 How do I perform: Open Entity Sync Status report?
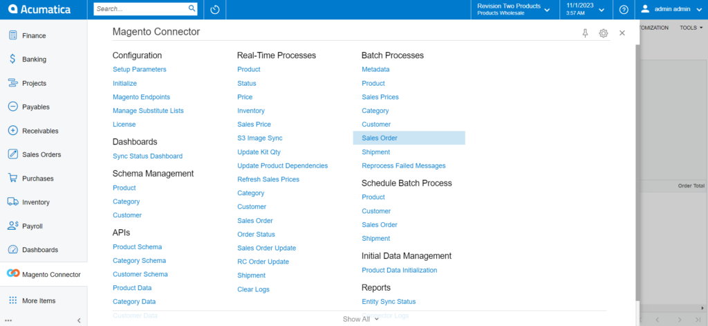tap(389, 301)
